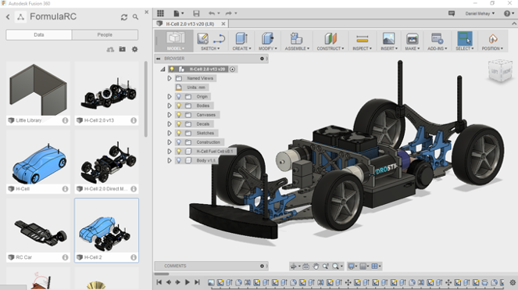Switch to the People tab

pos(105,34)
